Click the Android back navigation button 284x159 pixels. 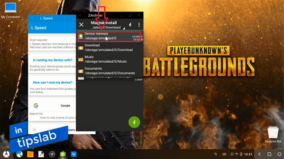260,154
